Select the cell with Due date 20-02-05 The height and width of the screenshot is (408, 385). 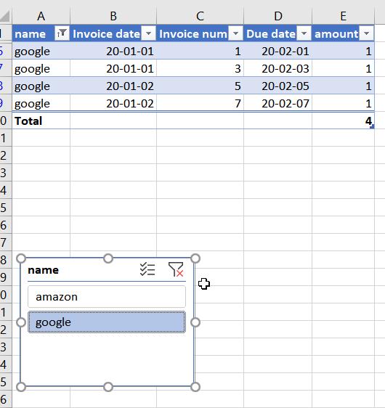[x=277, y=86]
